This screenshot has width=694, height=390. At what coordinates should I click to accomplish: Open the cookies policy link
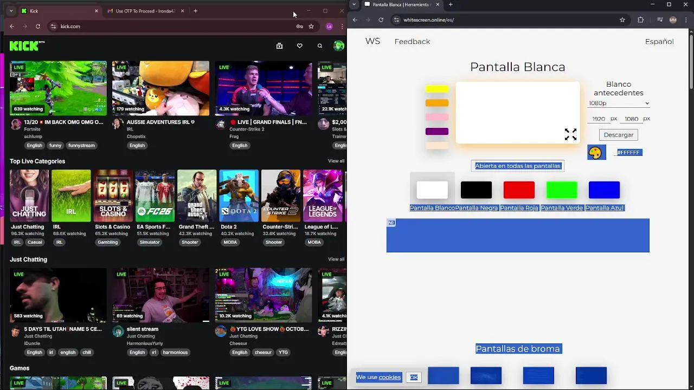[x=389, y=378]
